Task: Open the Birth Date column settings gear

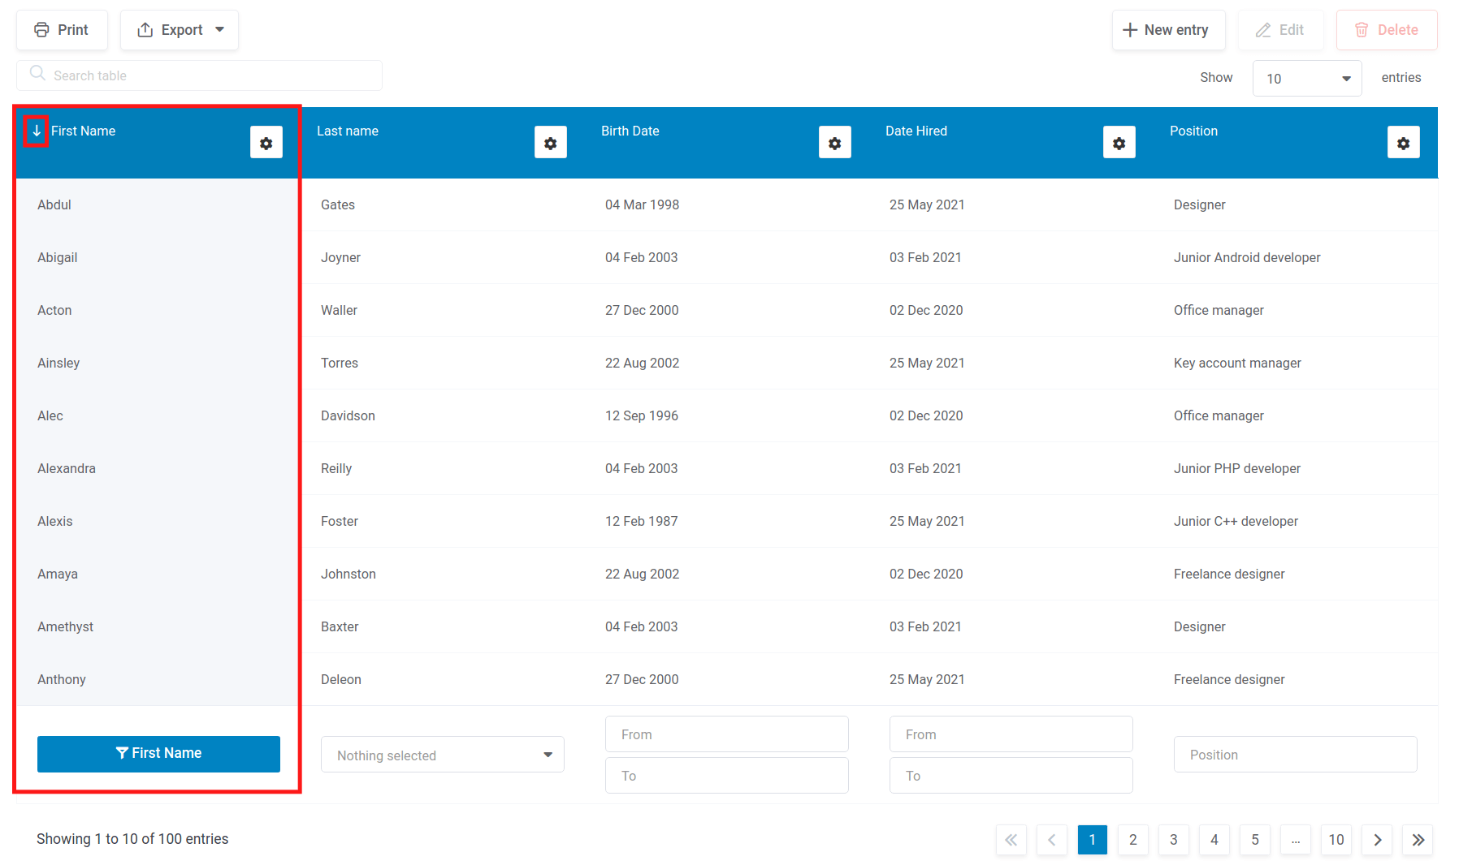Action: pyautogui.click(x=835, y=142)
